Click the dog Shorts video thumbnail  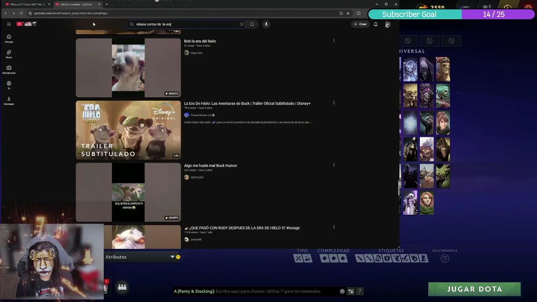point(128,68)
